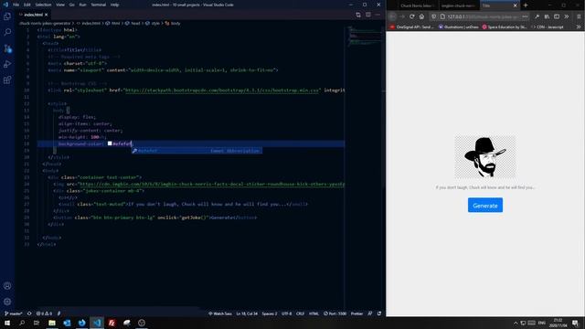
Task: Click the Firefox forward arrow
Action: coord(402,16)
